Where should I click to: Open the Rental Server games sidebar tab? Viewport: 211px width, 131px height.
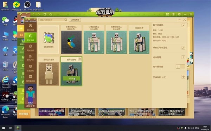(x=30, y=78)
